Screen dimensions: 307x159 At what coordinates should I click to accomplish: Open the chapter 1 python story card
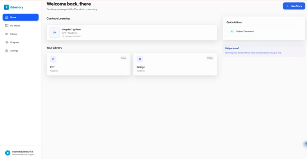pyautogui.click(x=132, y=33)
